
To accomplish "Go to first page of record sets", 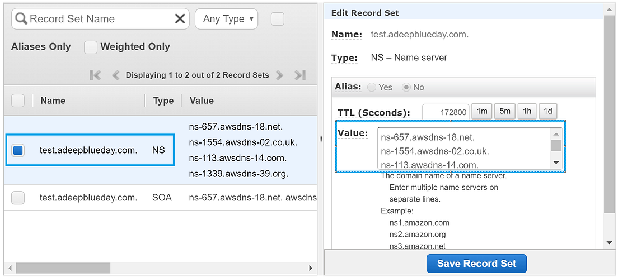I will pos(95,75).
